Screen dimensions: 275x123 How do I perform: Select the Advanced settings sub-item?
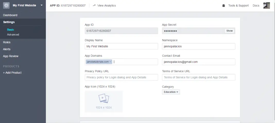point(13,35)
